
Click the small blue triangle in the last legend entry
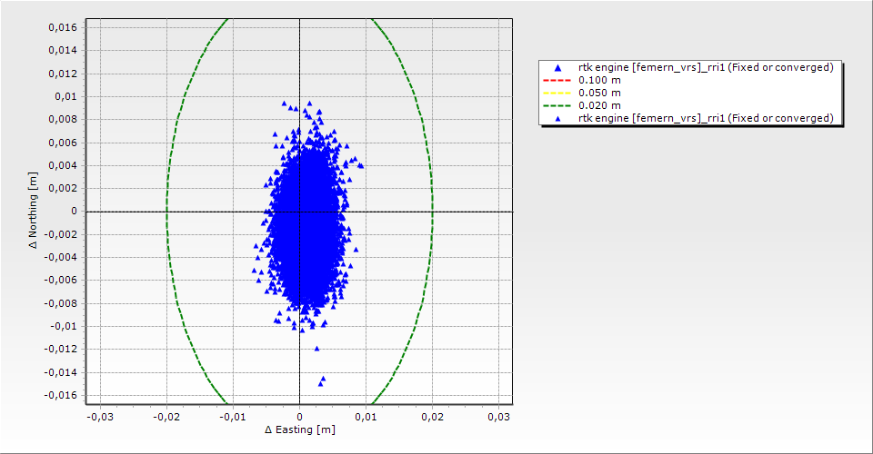(557, 118)
